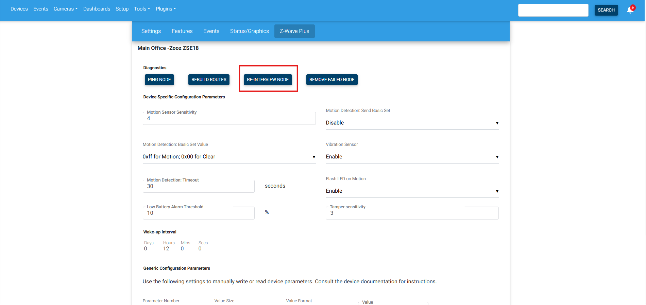Image resolution: width=646 pixels, height=305 pixels.
Task: Edit the Motion Sensor Sensitivity field
Action: [229, 118]
